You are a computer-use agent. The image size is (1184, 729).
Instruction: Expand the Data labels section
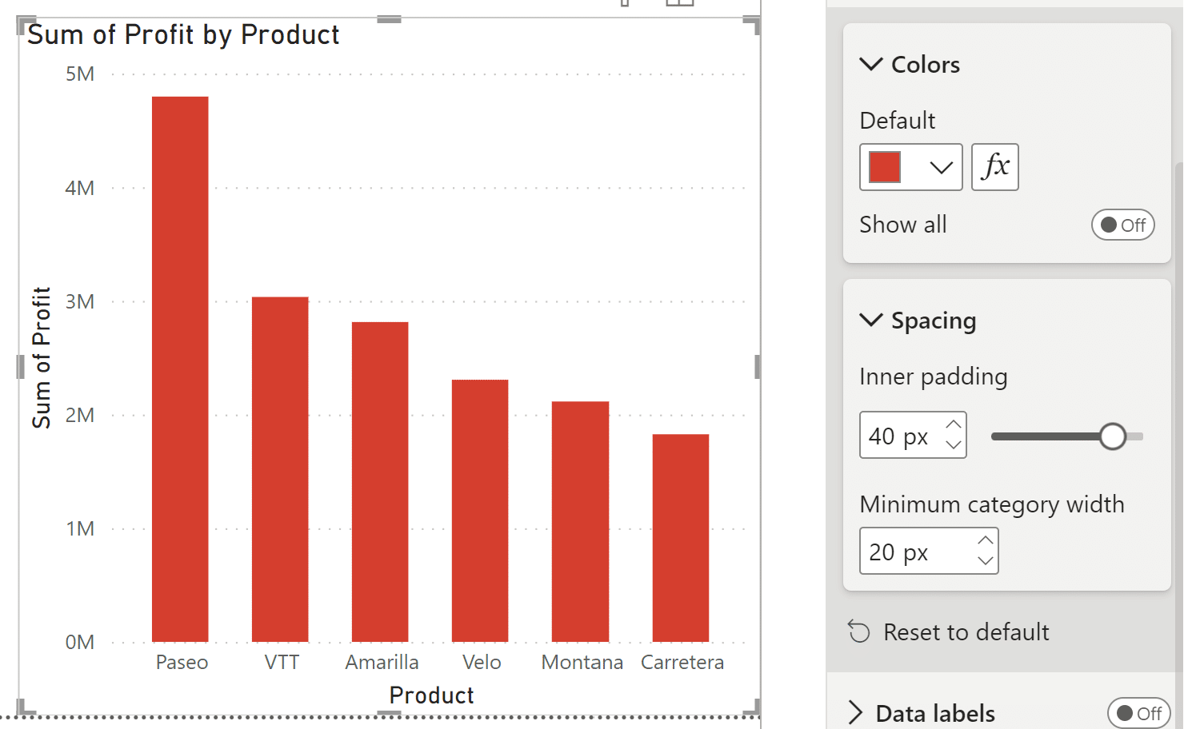(x=854, y=712)
